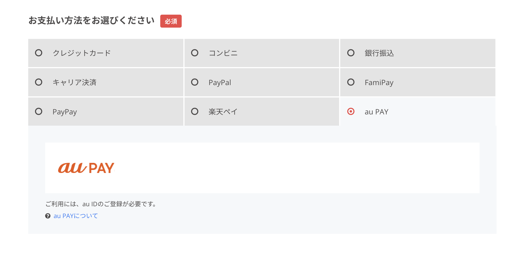Click the 必須 required badge
The height and width of the screenshot is (253, 527).
pos(171,21)
